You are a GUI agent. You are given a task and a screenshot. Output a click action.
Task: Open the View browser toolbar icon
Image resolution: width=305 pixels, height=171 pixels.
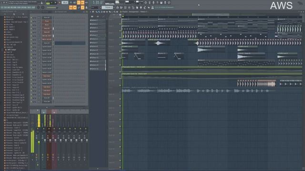(x=133, y=8)
